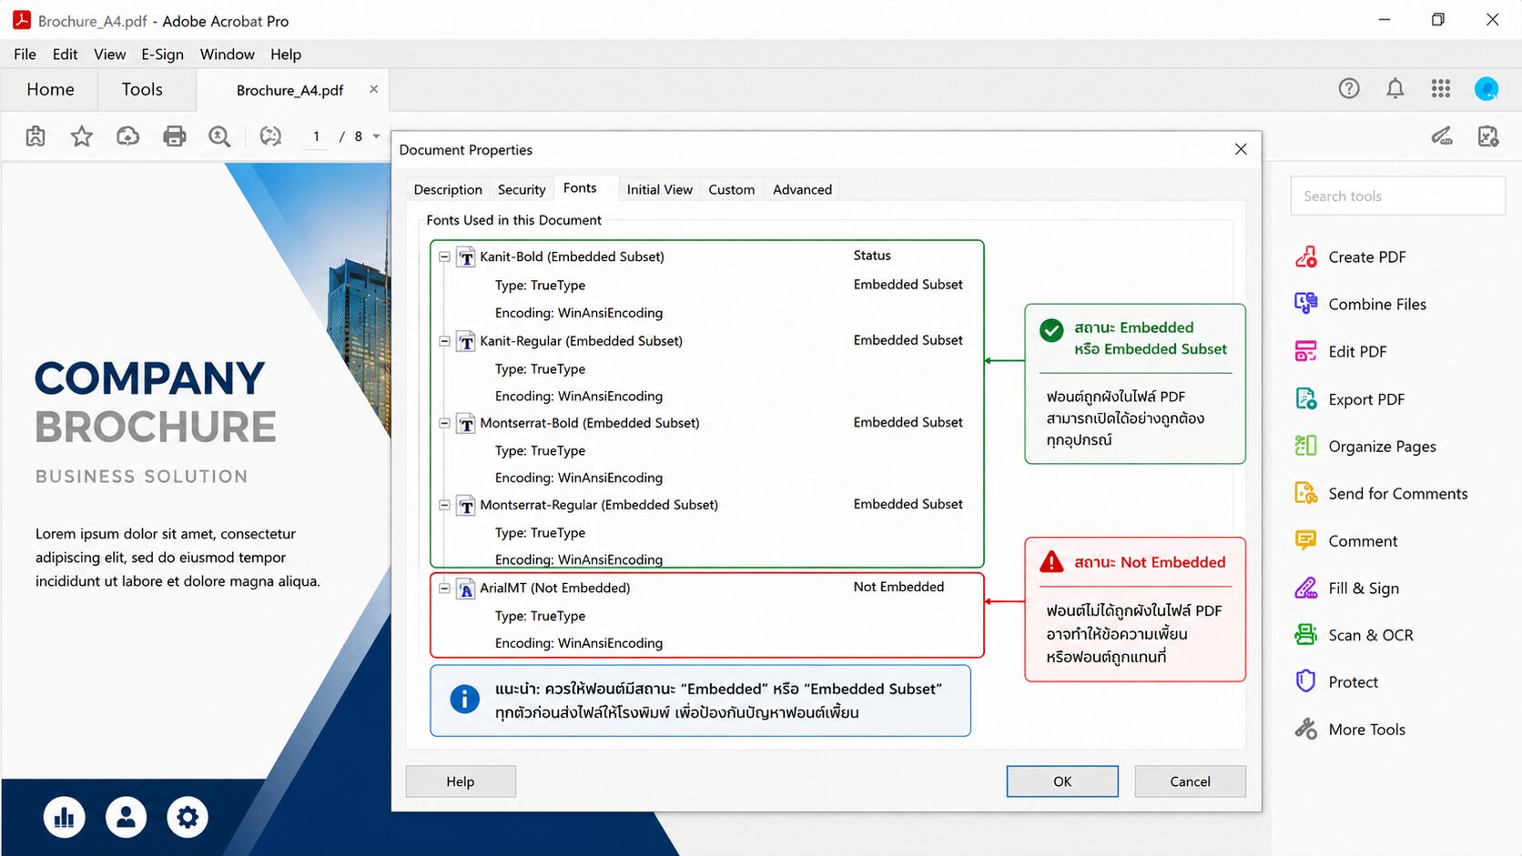This screenshot has width=1522, height=856.
Task: Select the ArialMT (Not Embedded) row
Action: (707, 588)
